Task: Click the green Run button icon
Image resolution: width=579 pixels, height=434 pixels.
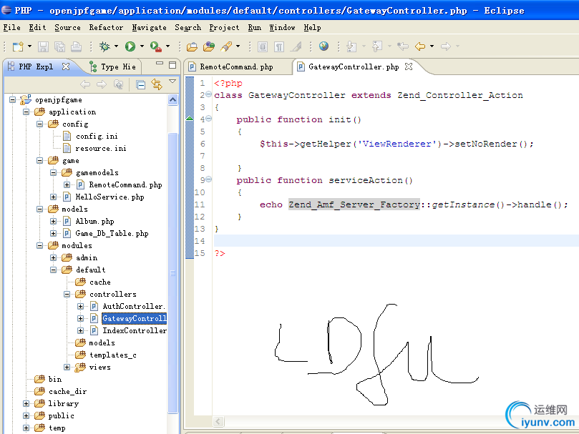Action: click(130, 46)
